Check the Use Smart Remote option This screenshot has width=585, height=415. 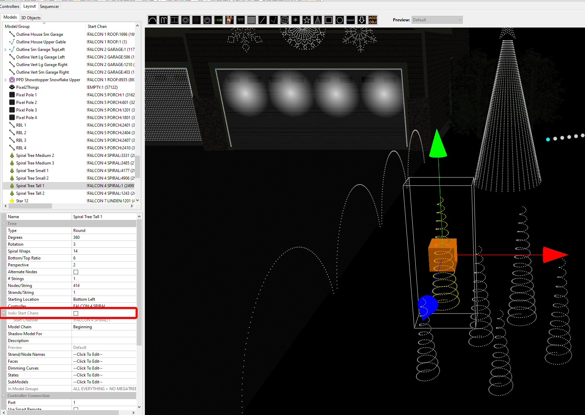(x=76, y=409)
